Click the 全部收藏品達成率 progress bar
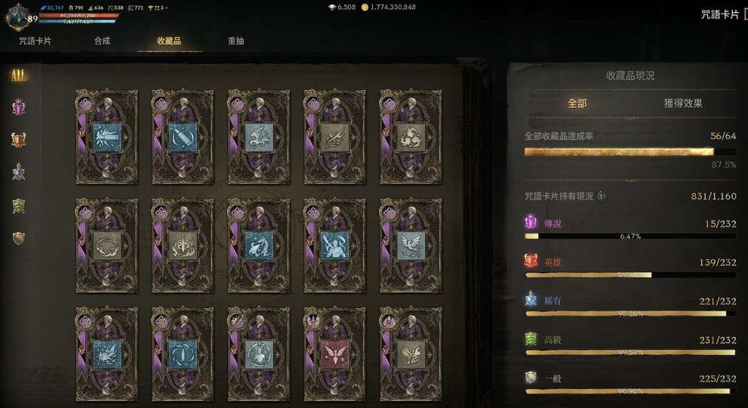This screenshot has width=748, height=408. pyautogui.click(x=630, y=152)
